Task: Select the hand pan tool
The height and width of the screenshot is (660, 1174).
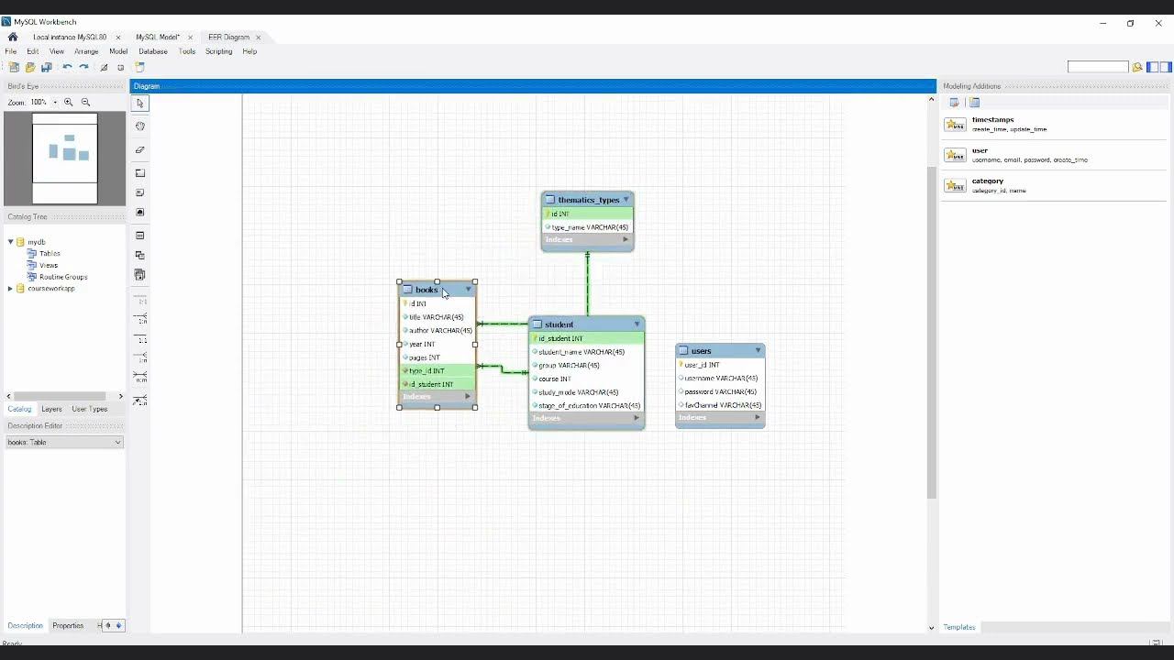Action: click(140, 126)
